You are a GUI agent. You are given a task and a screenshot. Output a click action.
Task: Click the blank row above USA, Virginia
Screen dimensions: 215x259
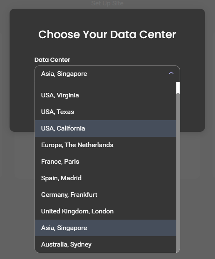pyautogui.click(x=106, y=85)
